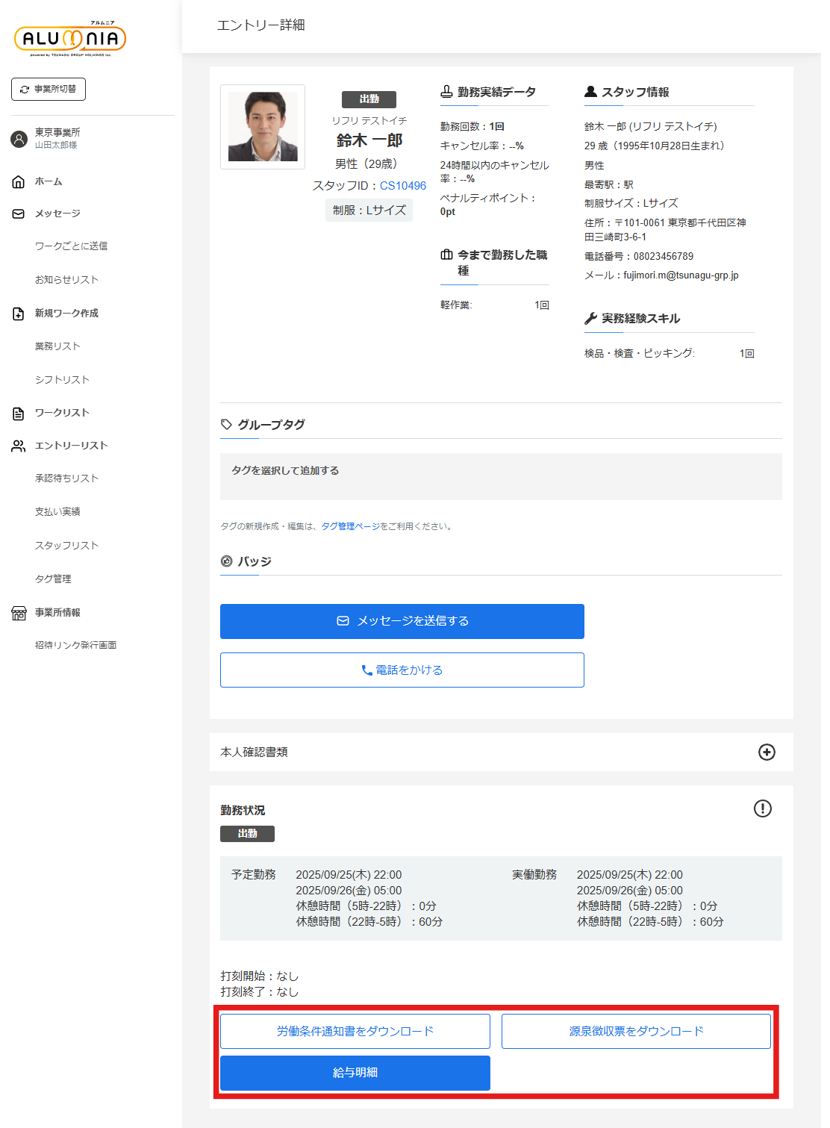Open the お知らせリスト page
The image size is (830, 1128).
(x=66, y=279)
